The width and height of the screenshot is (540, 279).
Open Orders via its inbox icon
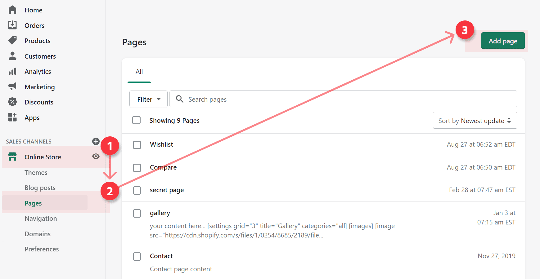pos(12,25)
